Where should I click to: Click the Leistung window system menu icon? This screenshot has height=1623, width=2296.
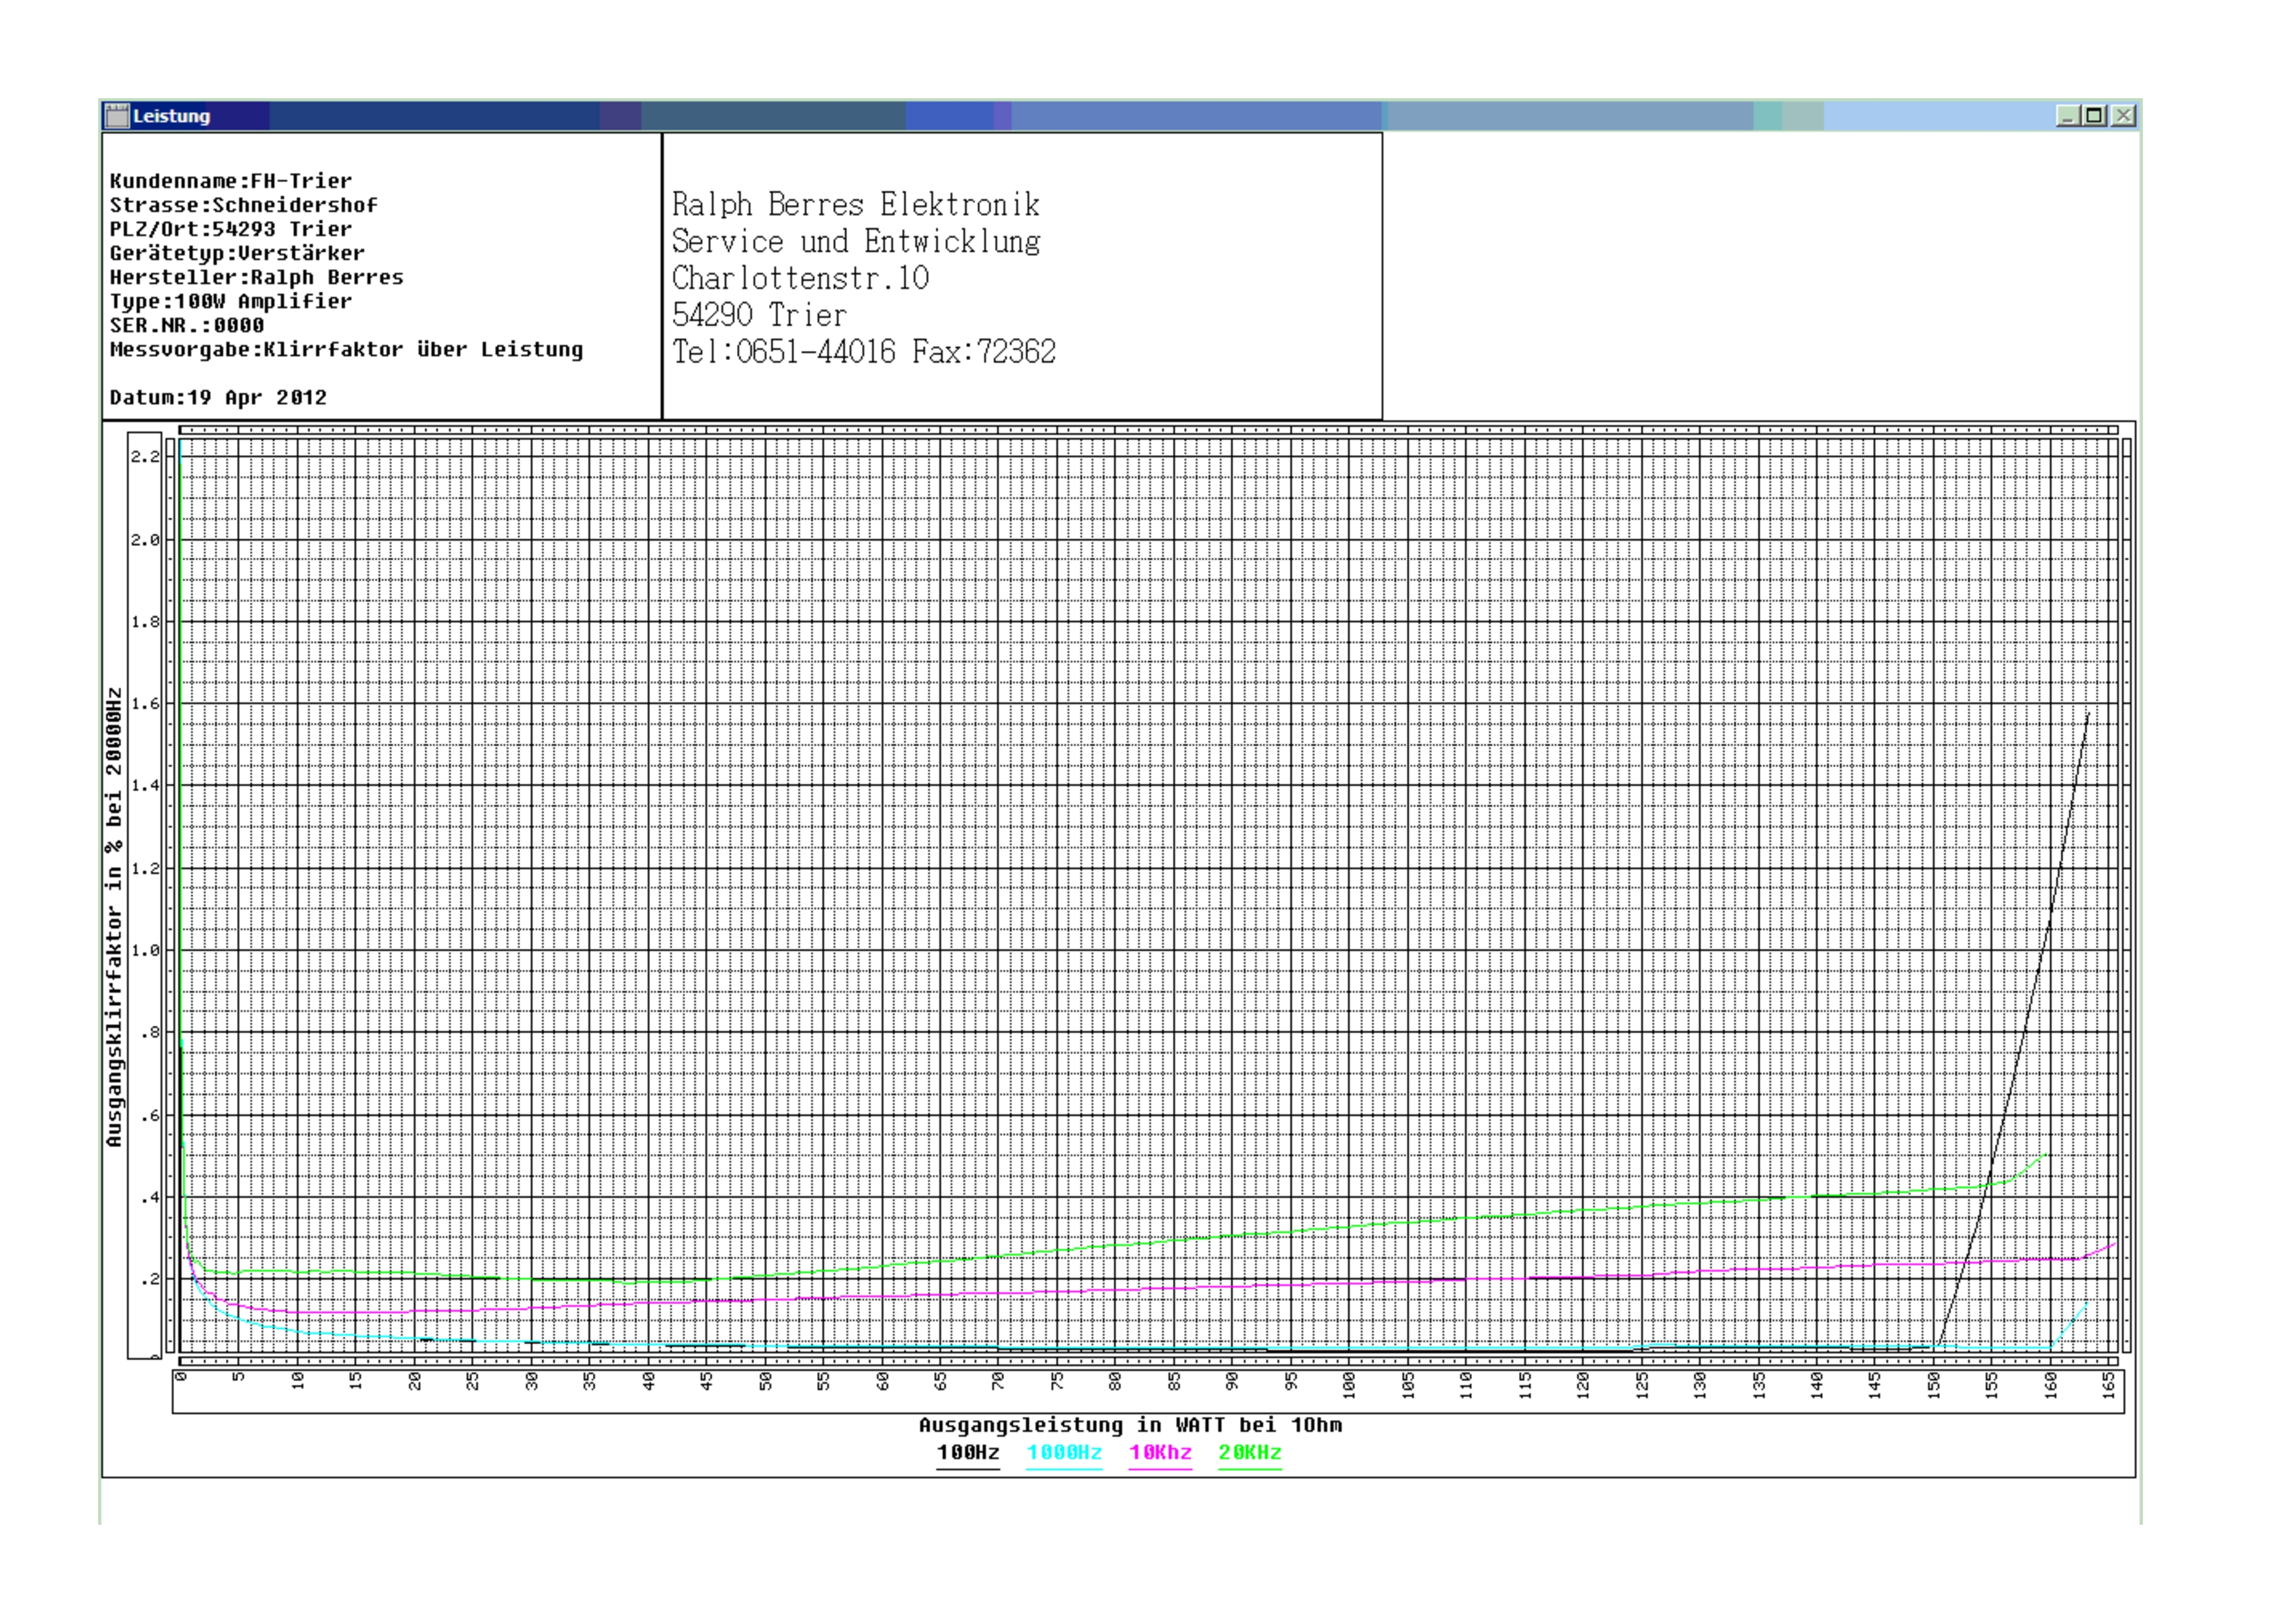(x=118, y=116)
